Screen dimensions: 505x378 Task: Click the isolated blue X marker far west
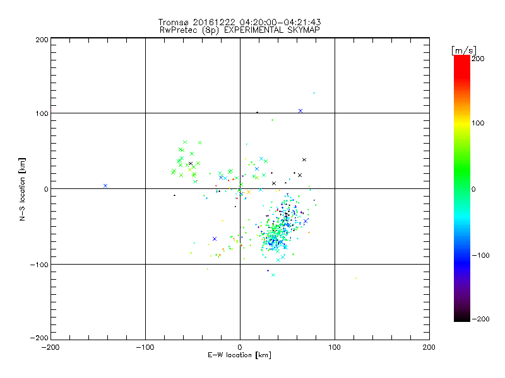pyautogui.click(x=105, y=186)
